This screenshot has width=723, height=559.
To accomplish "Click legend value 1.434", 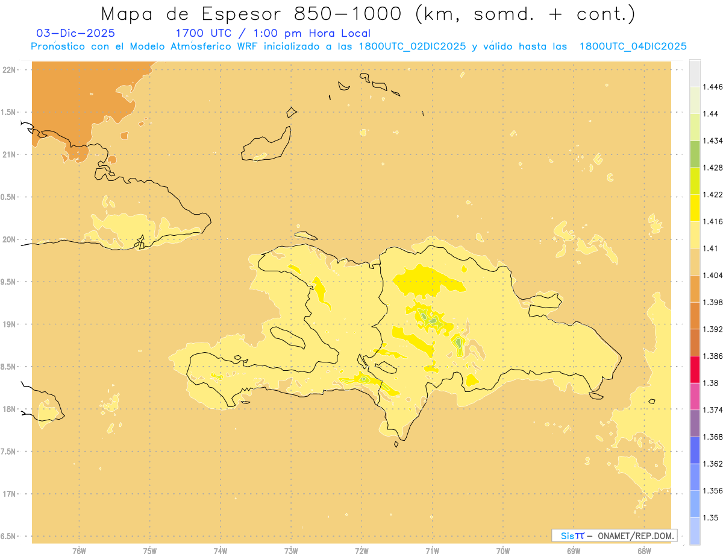I will (713, 141).
